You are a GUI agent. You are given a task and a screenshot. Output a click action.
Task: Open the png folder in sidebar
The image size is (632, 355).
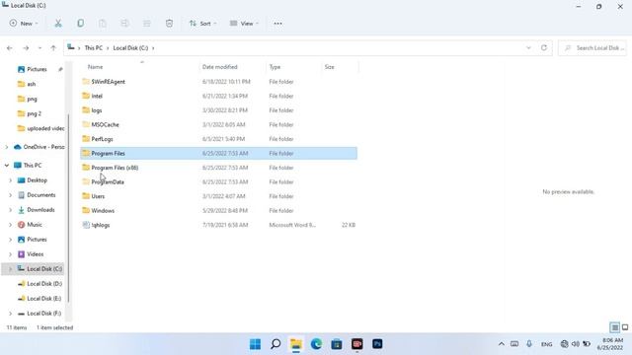tap(32, 99)
